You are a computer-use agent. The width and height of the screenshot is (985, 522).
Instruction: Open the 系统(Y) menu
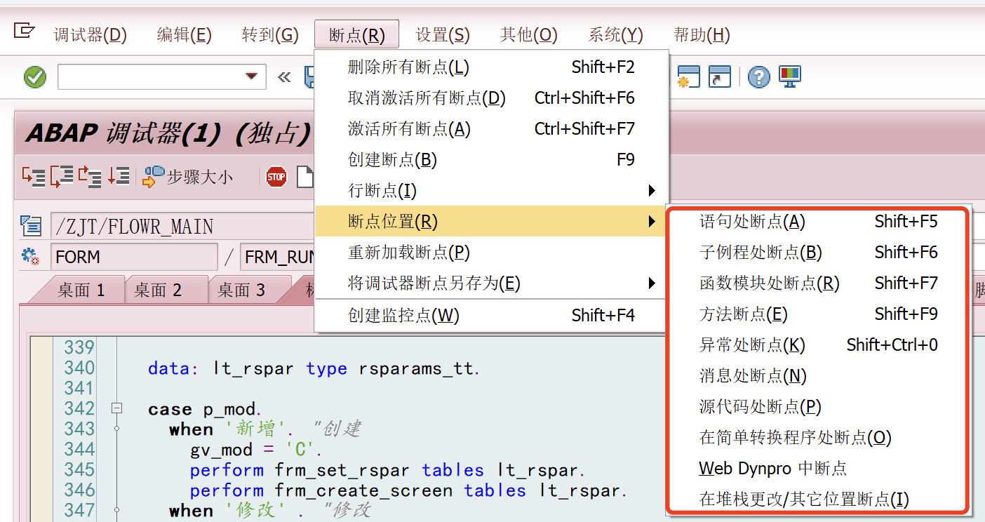coord(615,35)
